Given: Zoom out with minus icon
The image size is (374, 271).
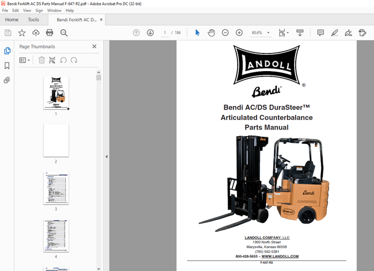Looking at the screenshot, I should point(225,33).
